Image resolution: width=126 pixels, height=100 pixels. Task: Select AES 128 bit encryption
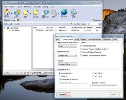(x=93, y=73)
